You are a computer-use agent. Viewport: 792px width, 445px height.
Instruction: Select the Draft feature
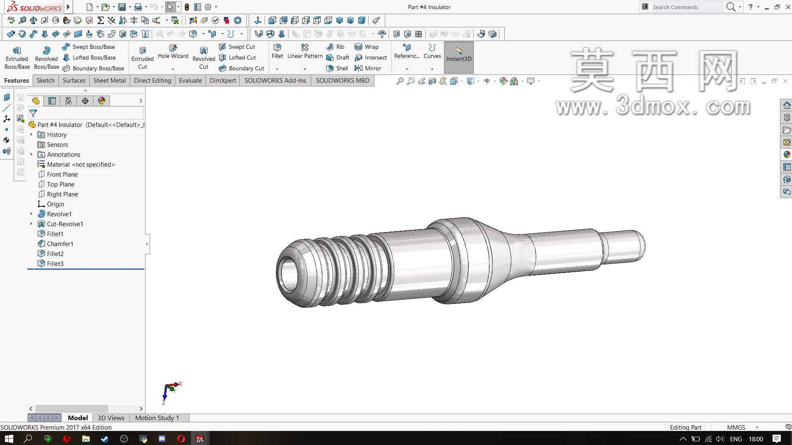click(338, 57)
